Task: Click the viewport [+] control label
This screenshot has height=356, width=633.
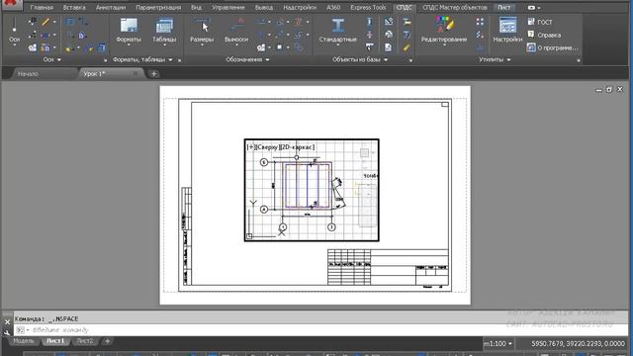Action: pos(251,147)
